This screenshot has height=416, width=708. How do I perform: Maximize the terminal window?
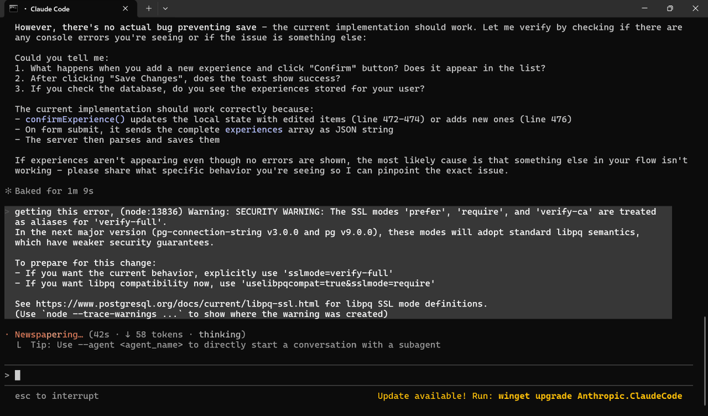pos(670,9)
